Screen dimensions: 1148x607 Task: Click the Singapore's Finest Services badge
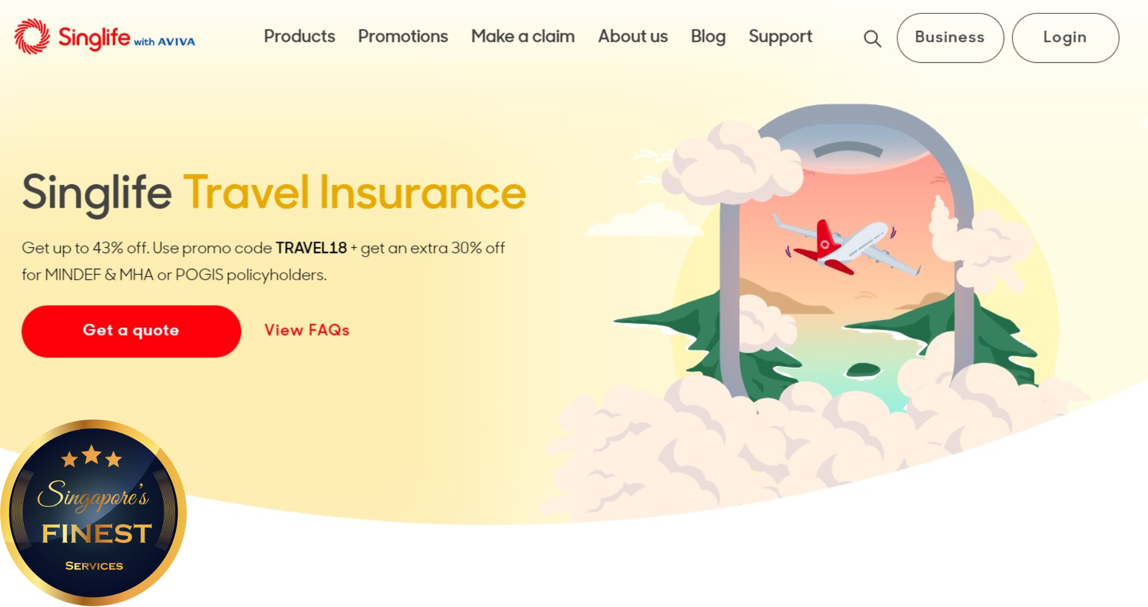94,513
